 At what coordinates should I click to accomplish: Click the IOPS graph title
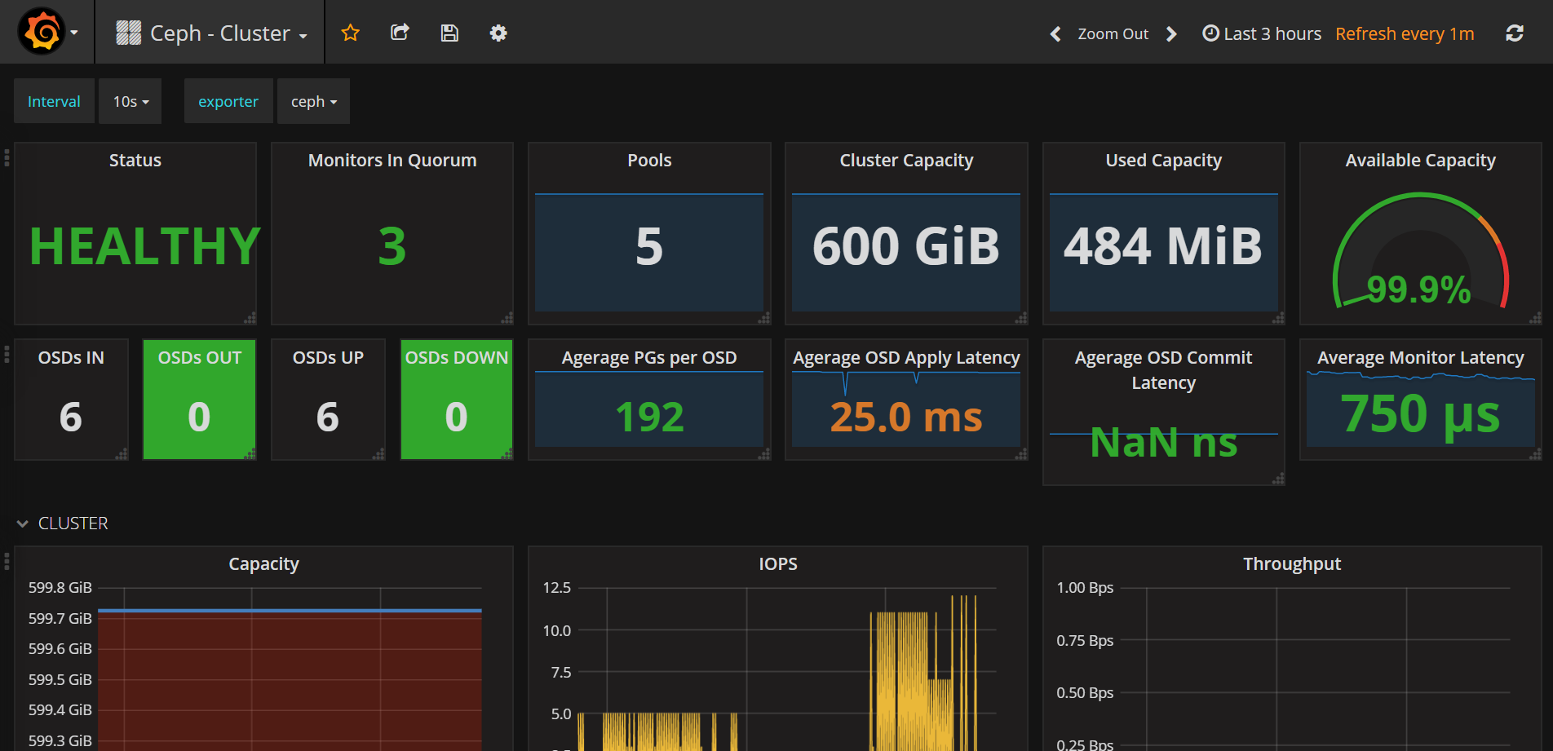pos(778,563)
